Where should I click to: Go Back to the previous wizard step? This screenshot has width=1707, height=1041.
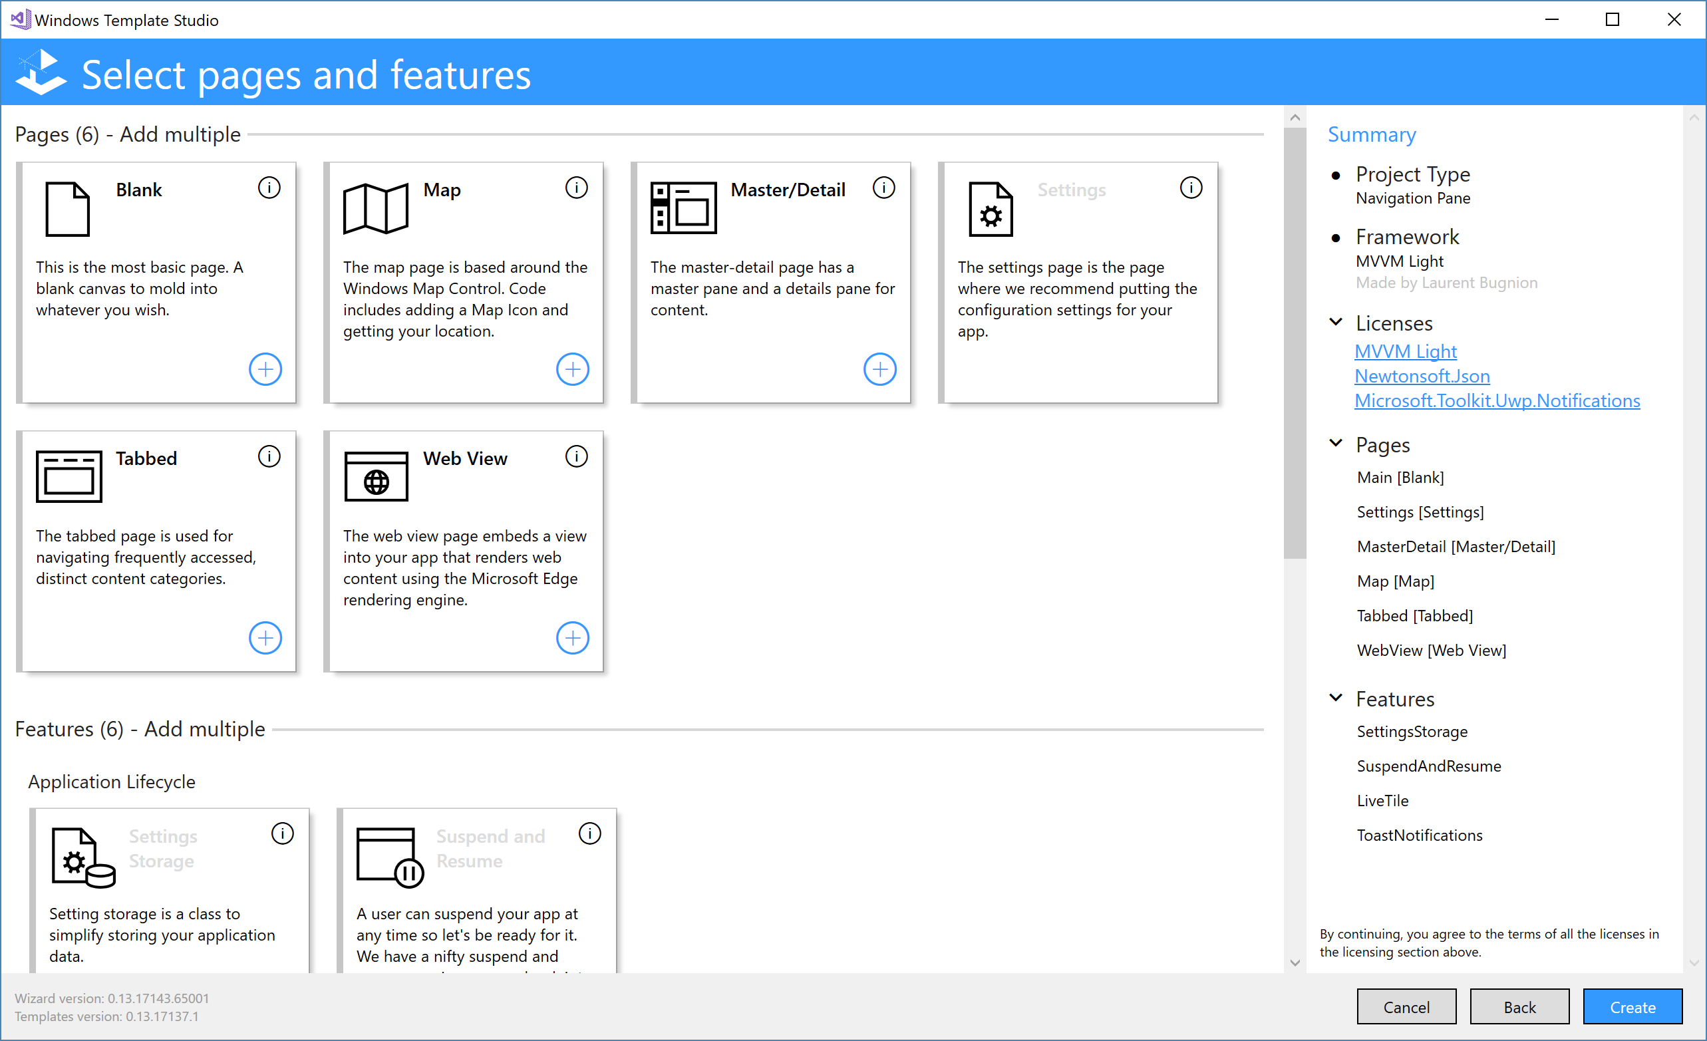click(x=1519, y=1007)
